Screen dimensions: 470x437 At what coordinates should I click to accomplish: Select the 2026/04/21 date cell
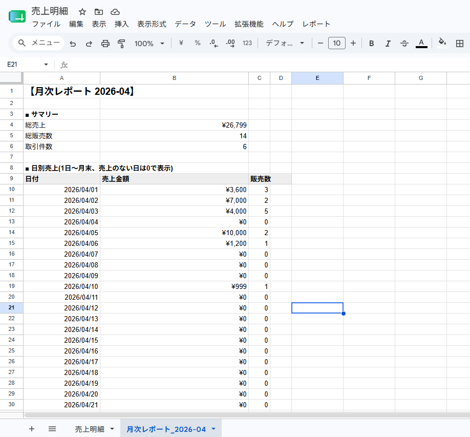[62, 405]
